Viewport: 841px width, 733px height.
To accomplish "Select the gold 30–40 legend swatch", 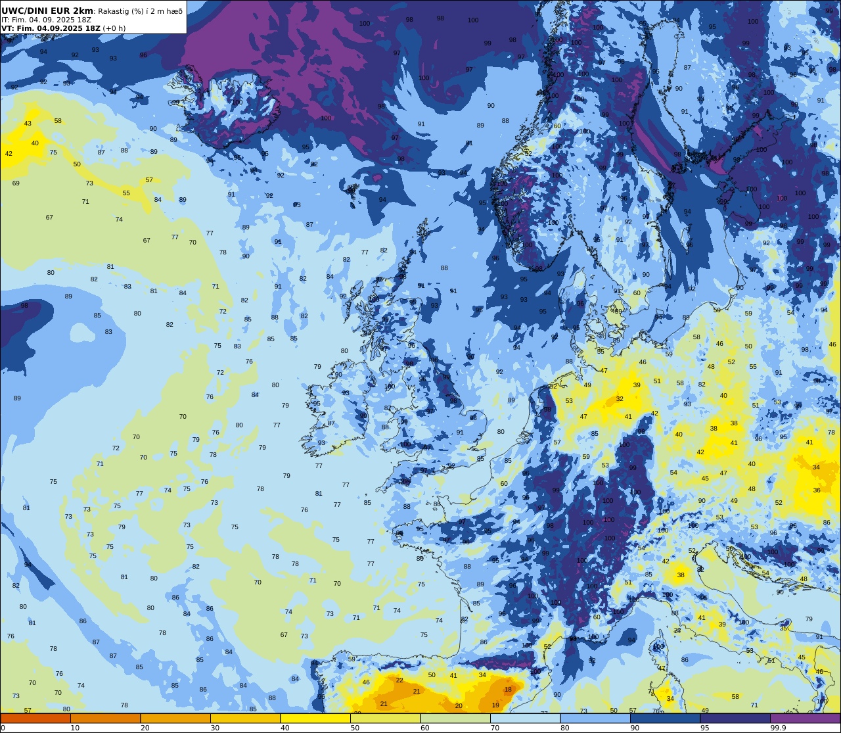I will point(245,718).
